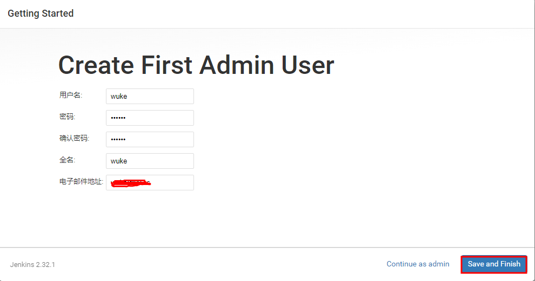Focus the 确认密码 confirm password field

click(x=150, y=139)
